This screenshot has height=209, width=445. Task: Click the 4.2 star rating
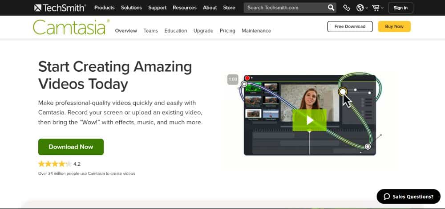point(59,164)
